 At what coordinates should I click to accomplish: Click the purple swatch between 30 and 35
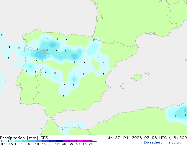pos(66,141)
